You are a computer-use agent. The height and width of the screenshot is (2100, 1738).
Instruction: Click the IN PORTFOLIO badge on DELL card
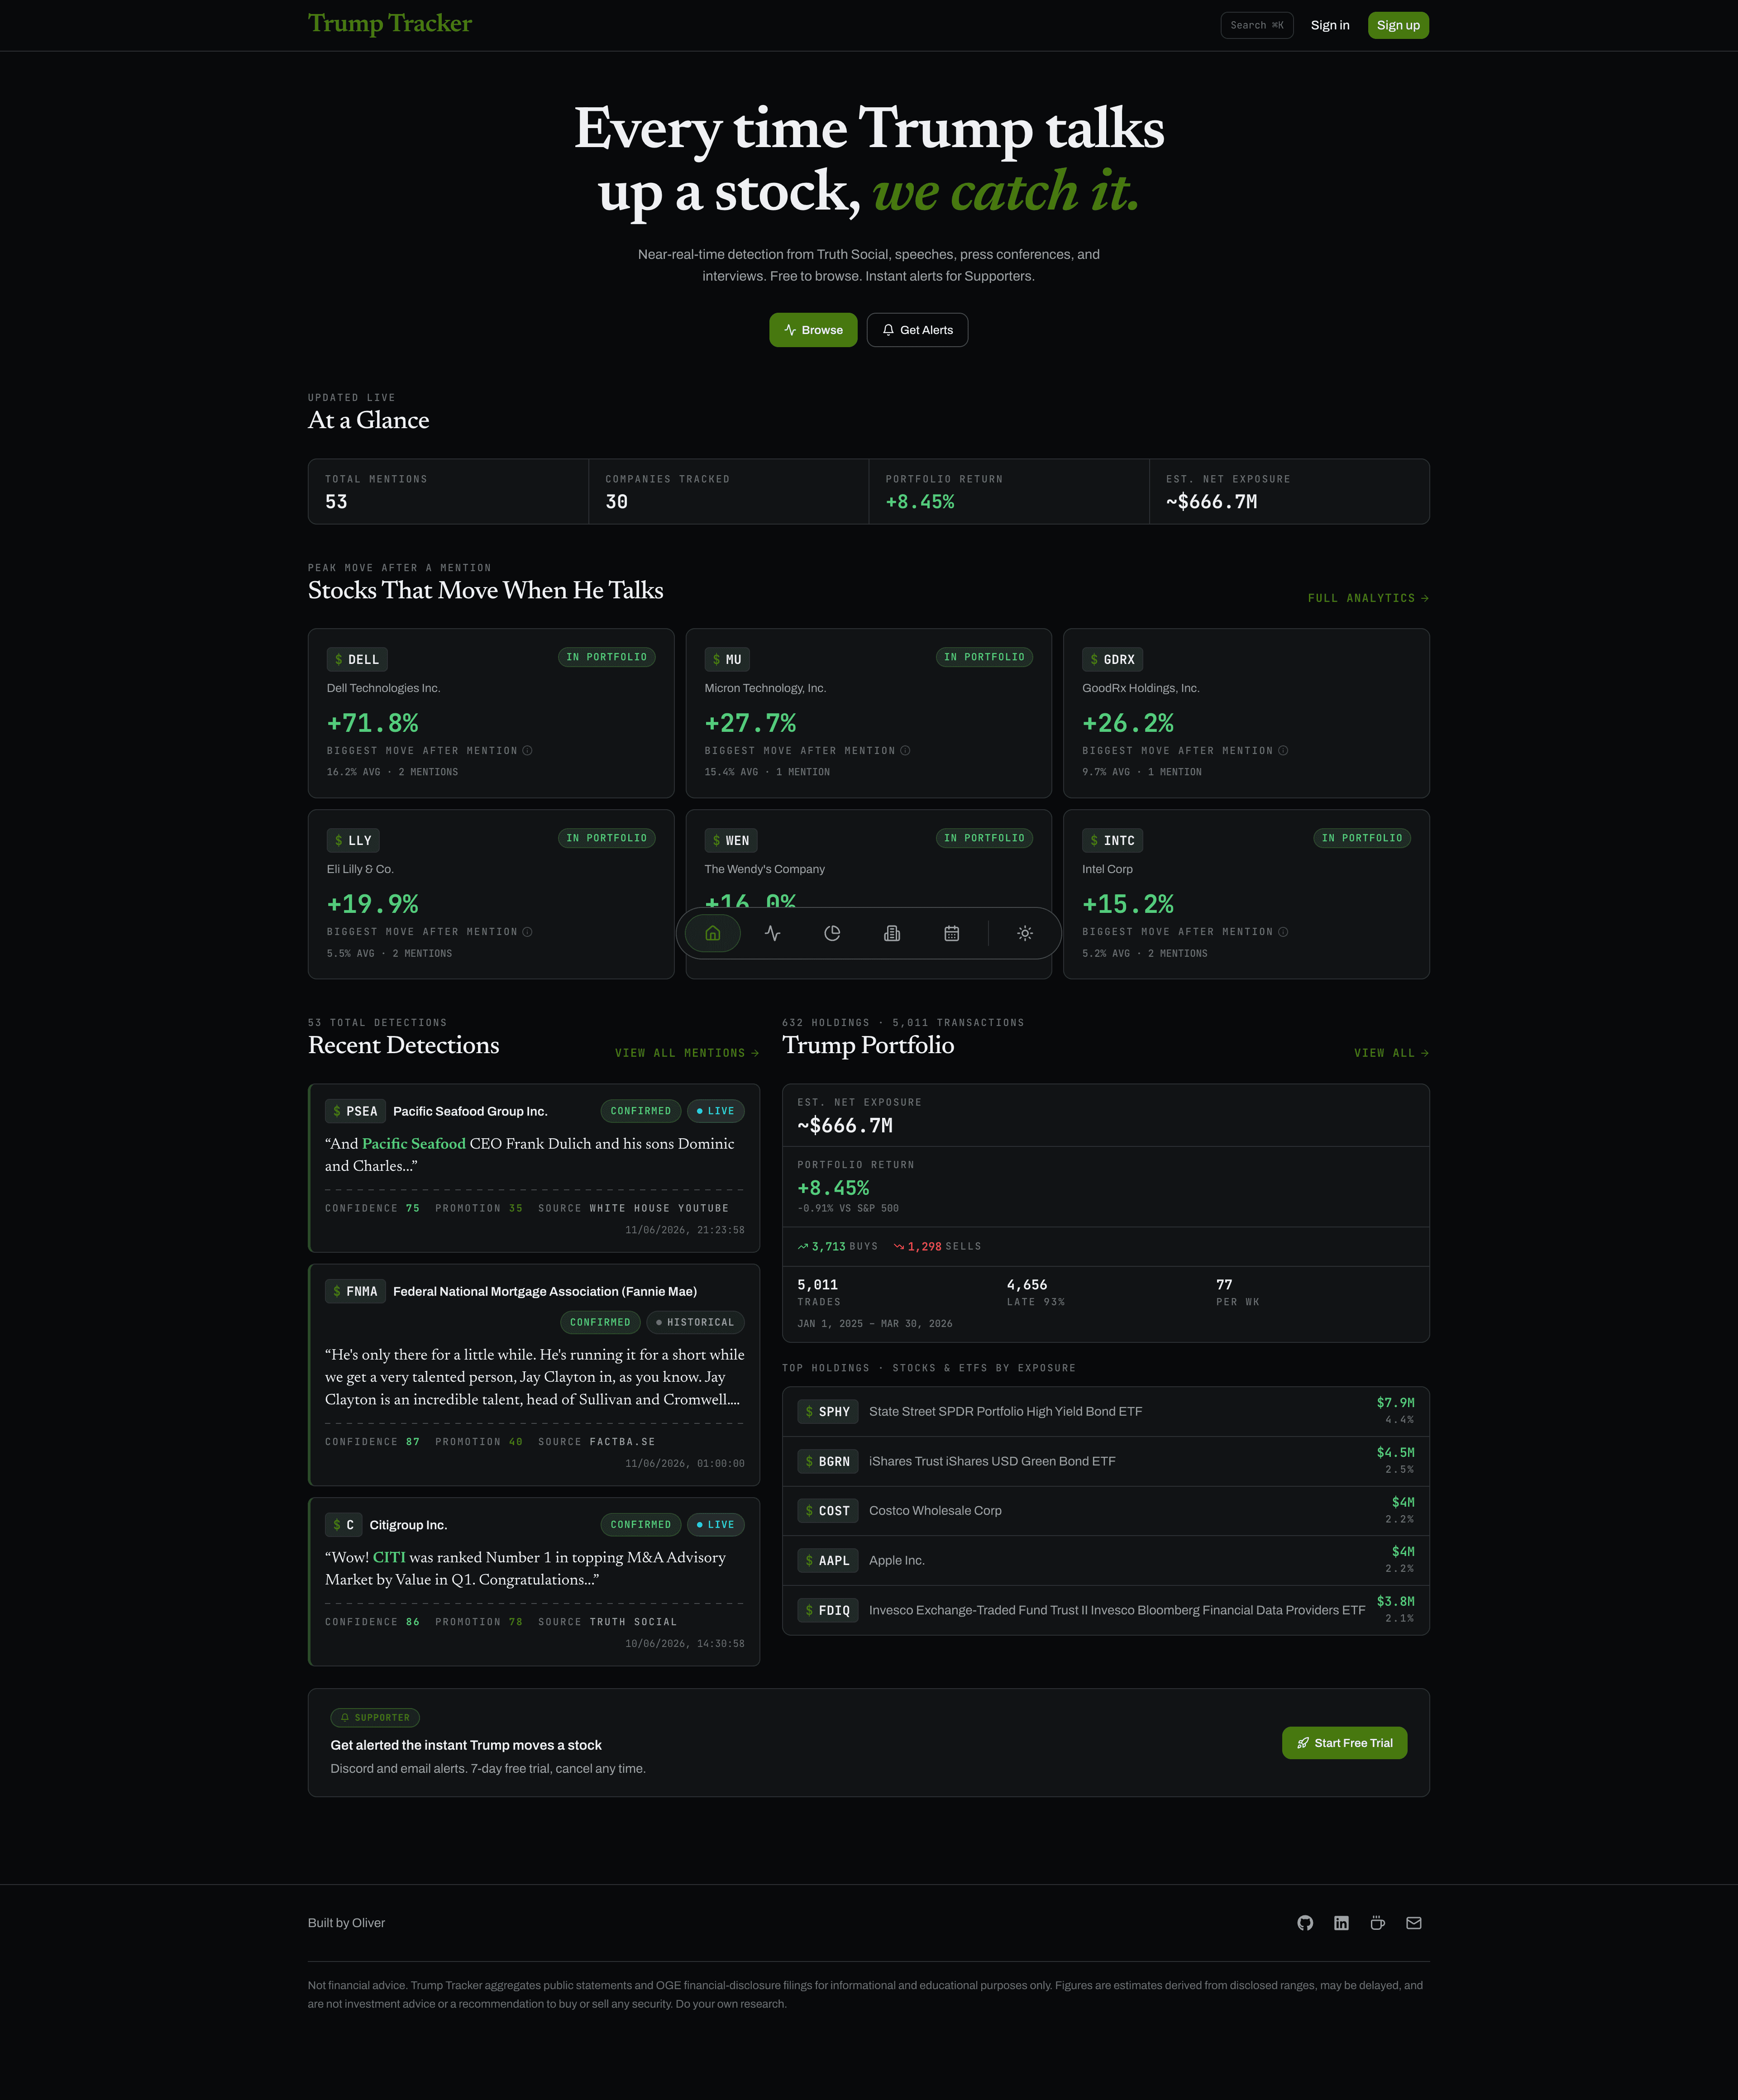606,657
